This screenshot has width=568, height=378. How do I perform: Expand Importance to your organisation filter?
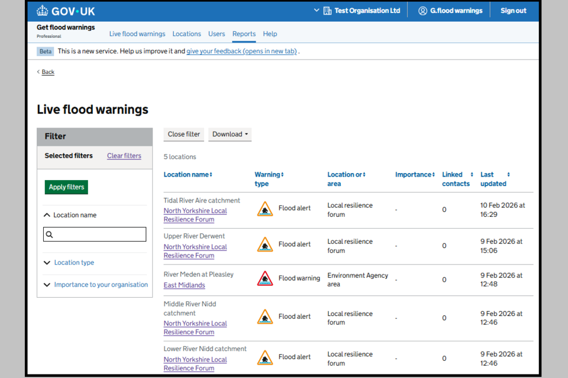coord(101,285)
